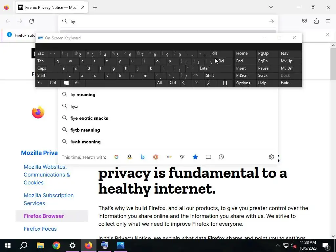This screenshot has height=252, width=336.
Task: Open the Save to Pocket icon
Action: [304, 21]
